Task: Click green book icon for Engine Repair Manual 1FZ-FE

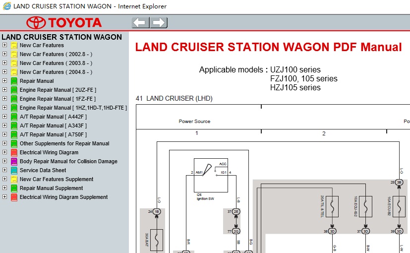Action: tap(14, 99)
